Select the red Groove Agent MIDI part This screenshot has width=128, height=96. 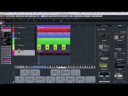pos(54,30)
